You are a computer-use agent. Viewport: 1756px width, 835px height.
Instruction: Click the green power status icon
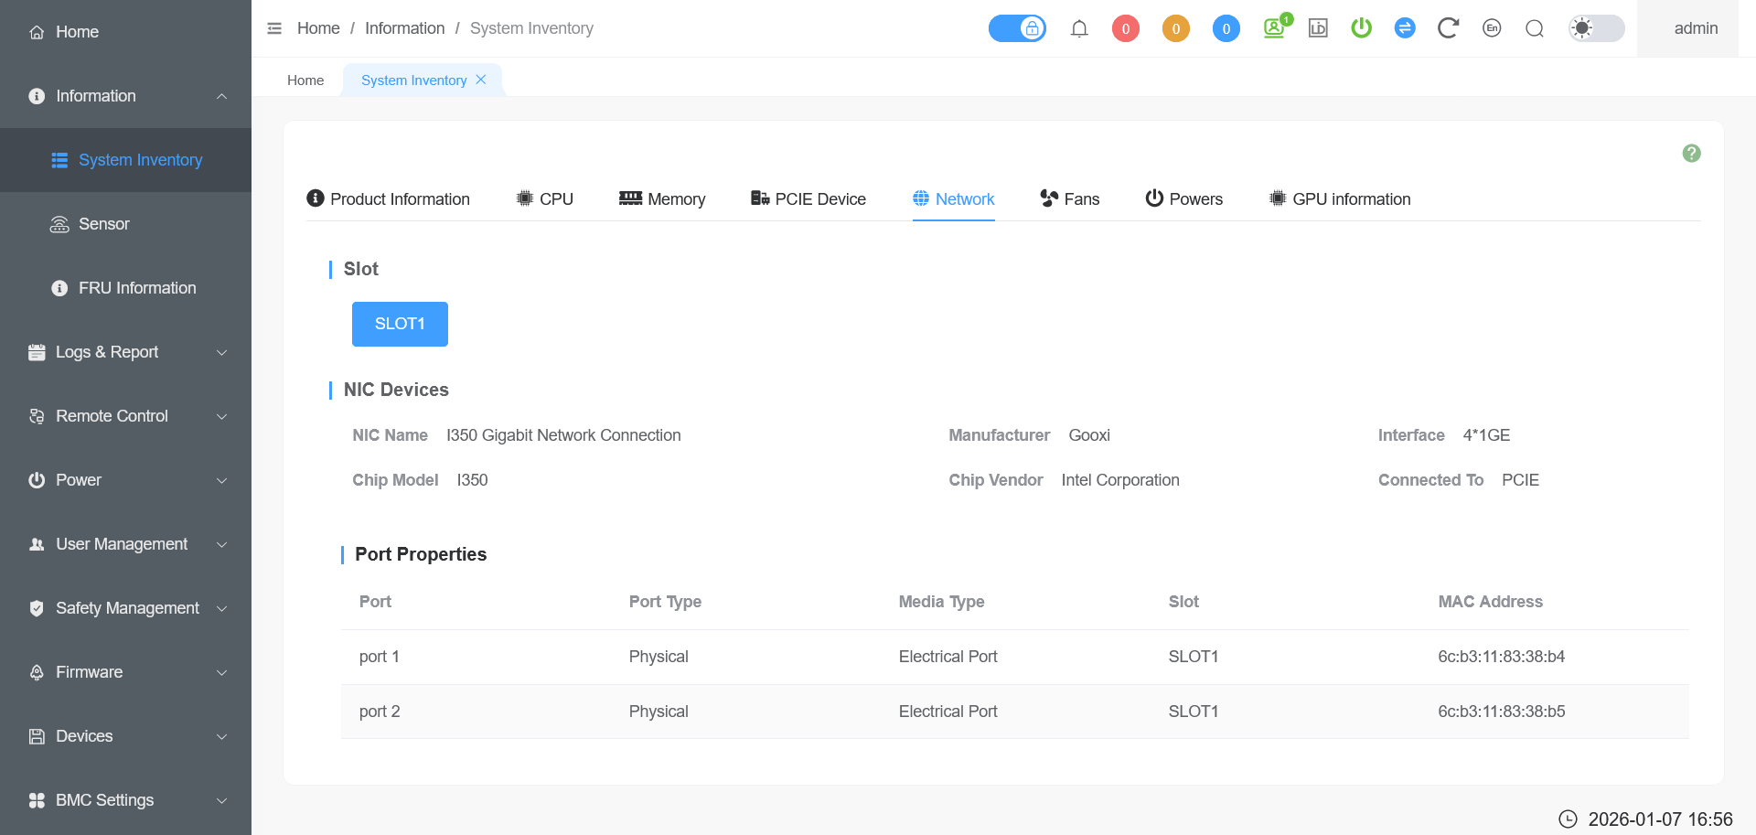click(x=1361, y=28)
